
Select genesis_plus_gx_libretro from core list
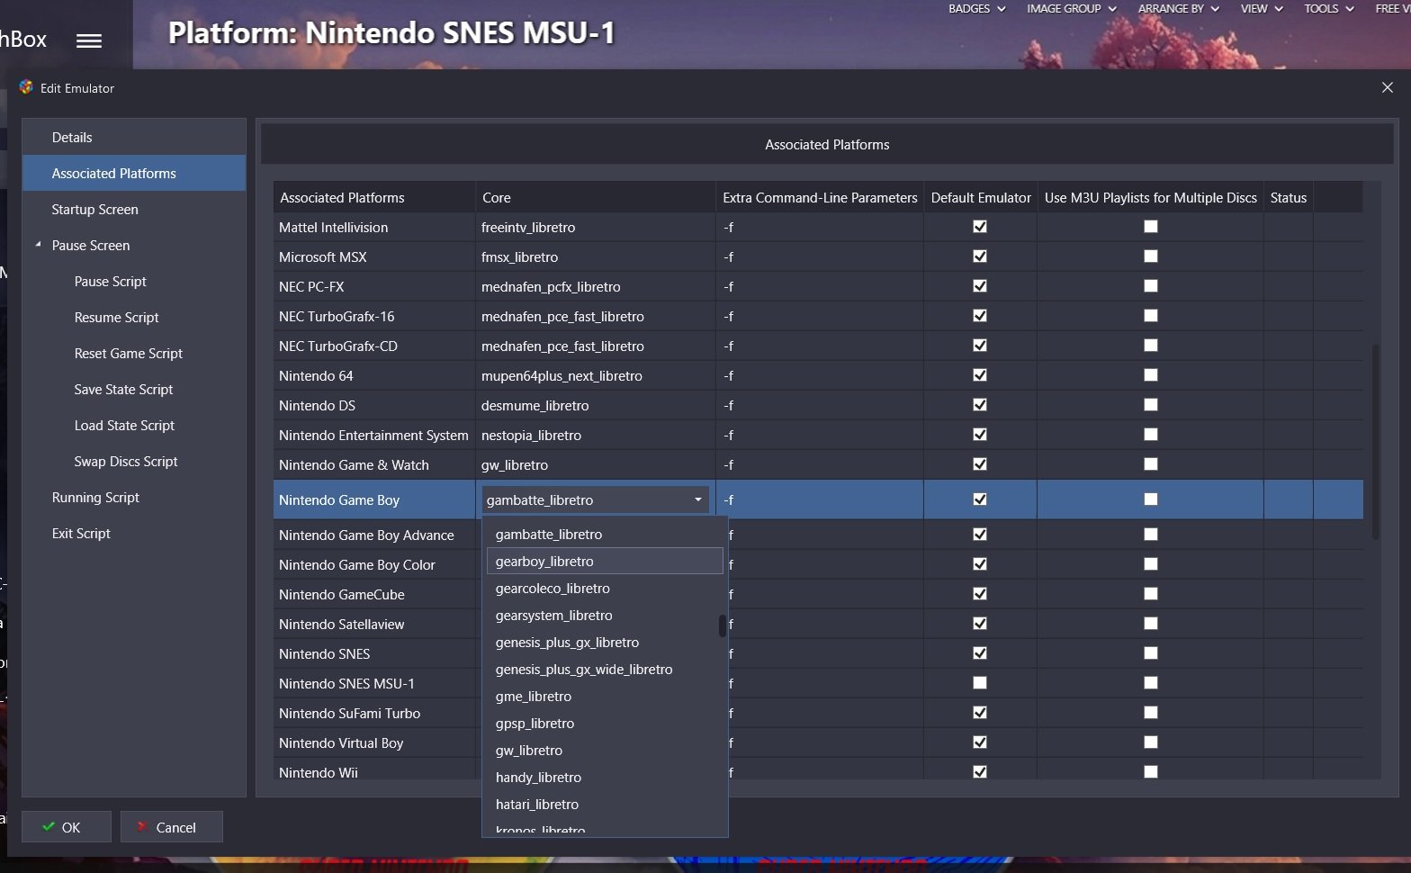tap(605, 642)
